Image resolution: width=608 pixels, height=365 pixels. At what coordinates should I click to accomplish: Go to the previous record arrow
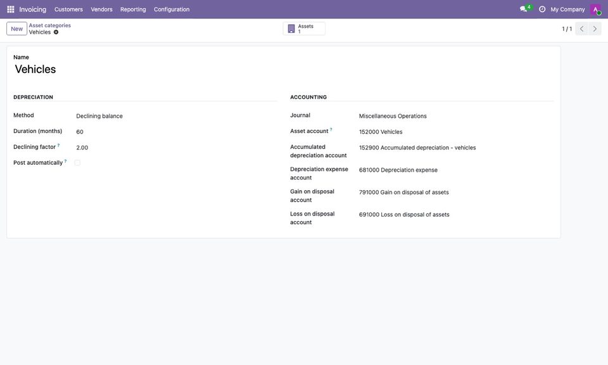(x=581, y=29)
